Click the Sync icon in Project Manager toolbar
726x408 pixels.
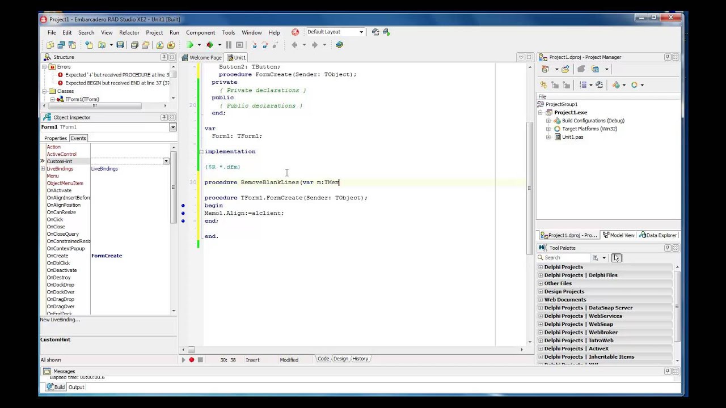click(x=544, y=85)
